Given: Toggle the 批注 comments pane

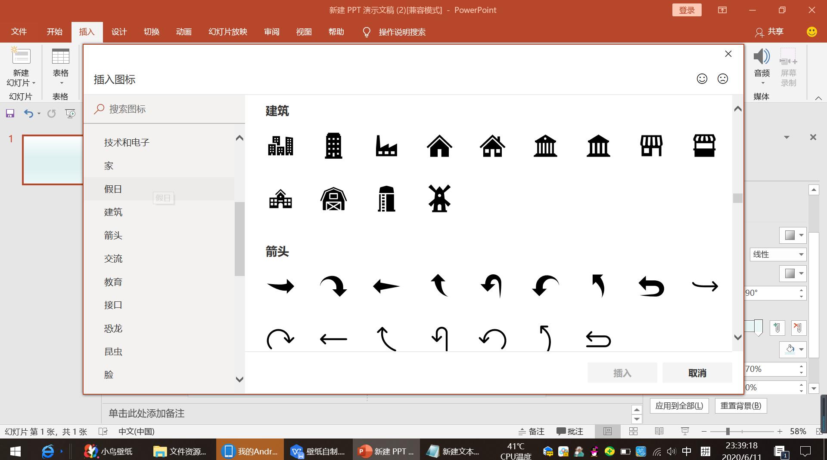Looking at the screenshot, I should [569, 431].
